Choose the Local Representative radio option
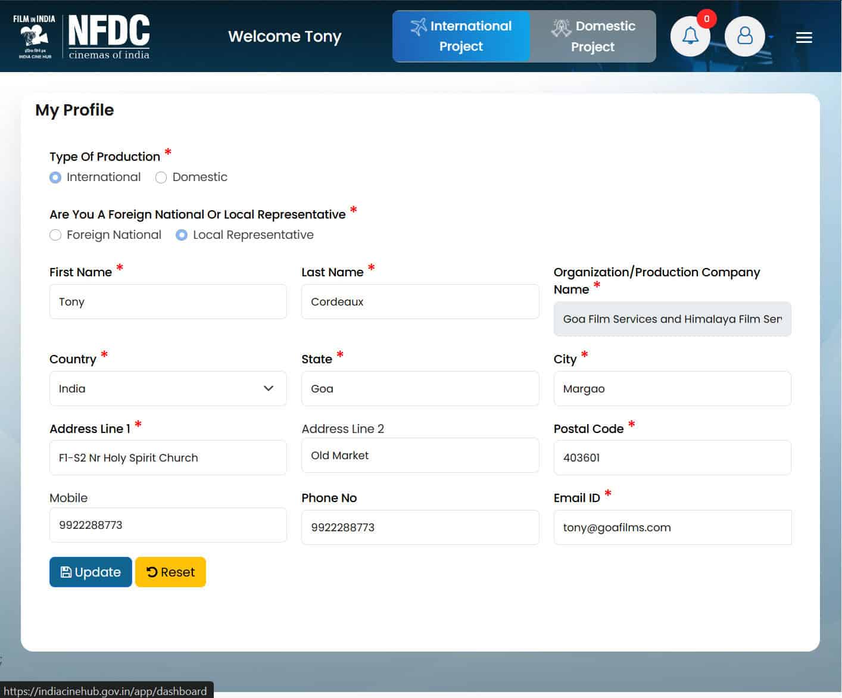This screenshot has height=698, width=842. (182, 235)
